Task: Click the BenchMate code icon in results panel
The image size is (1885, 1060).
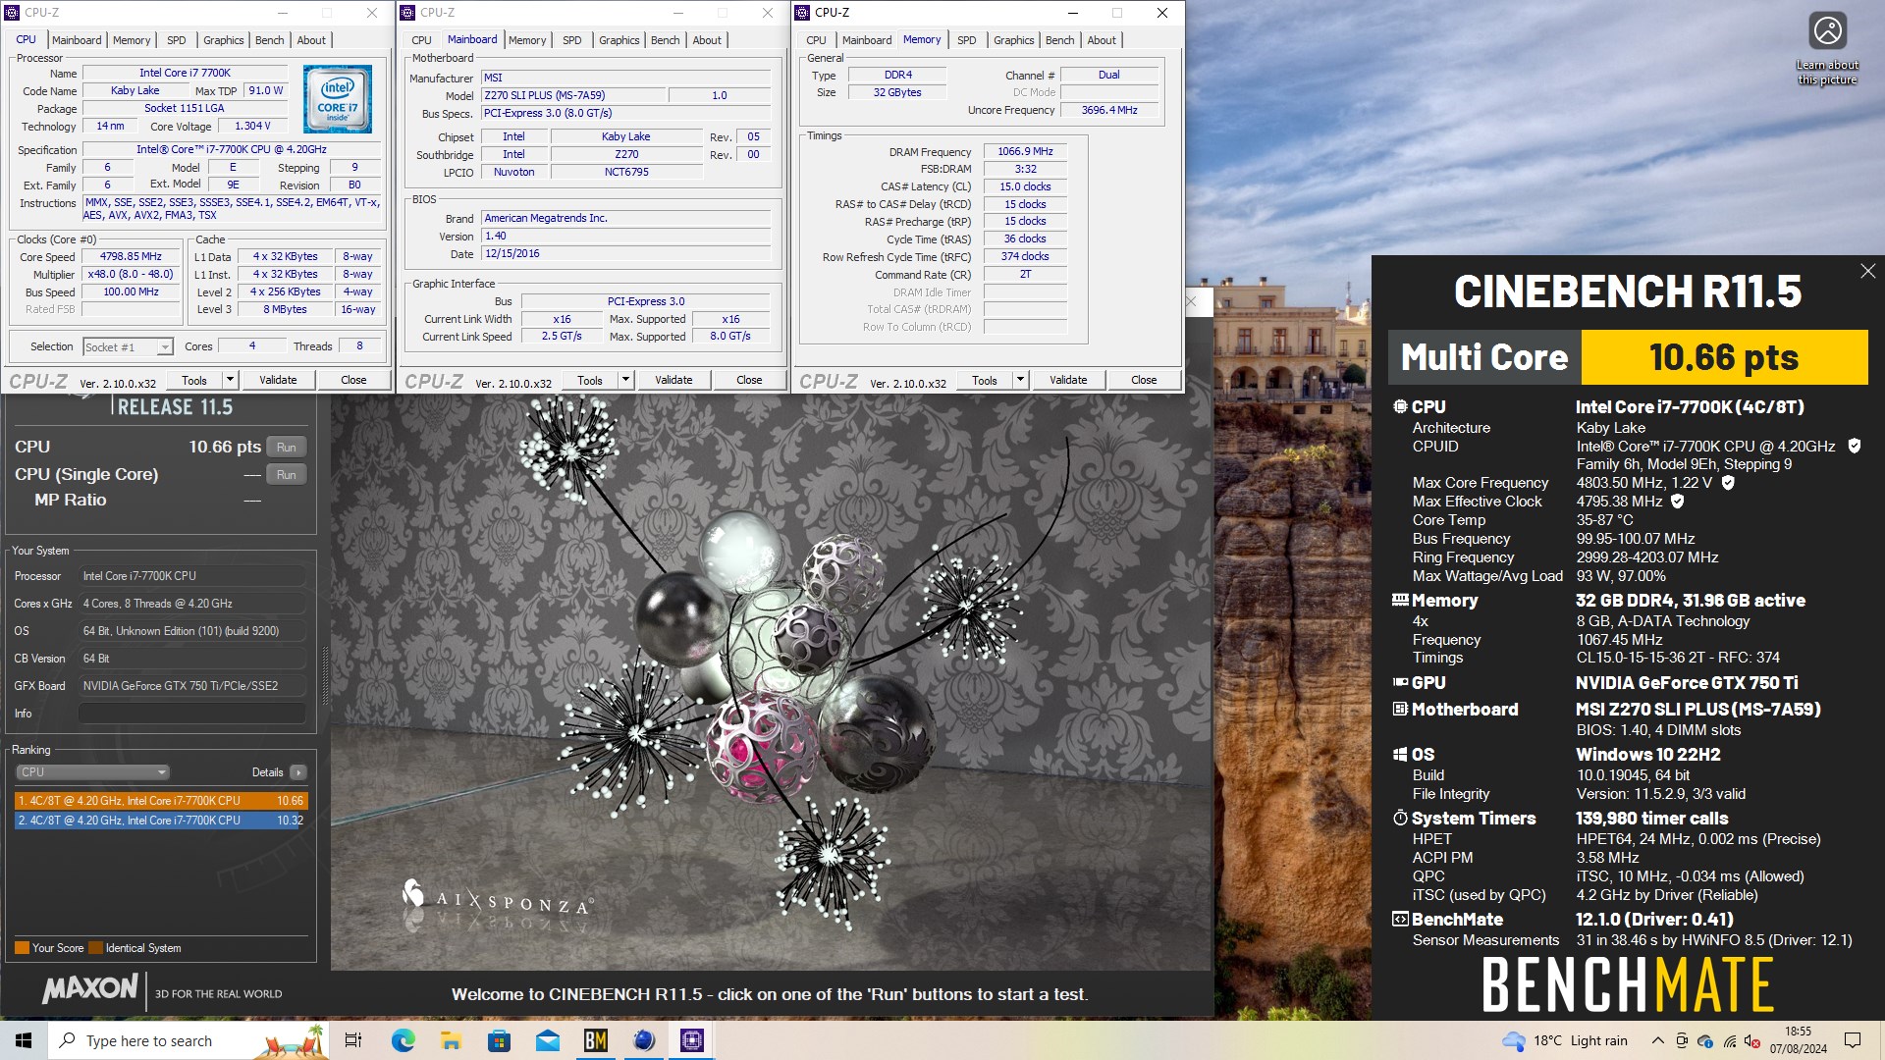Action: coord(1400,919)
